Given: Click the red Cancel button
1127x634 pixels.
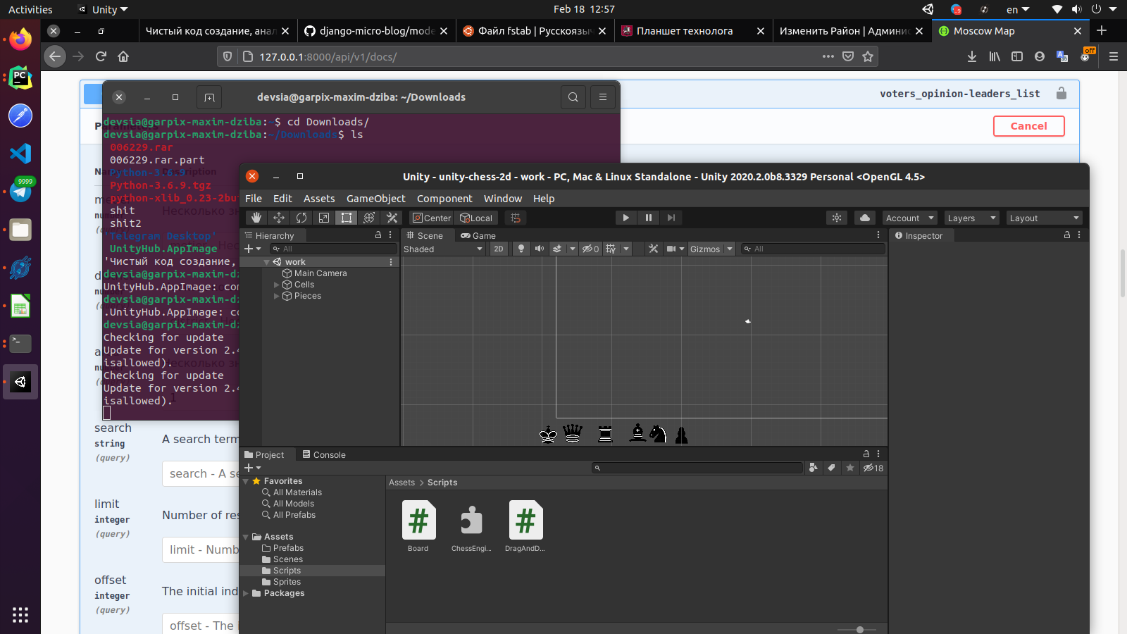Looking at the screenshot, I should tap(1028, 126).
